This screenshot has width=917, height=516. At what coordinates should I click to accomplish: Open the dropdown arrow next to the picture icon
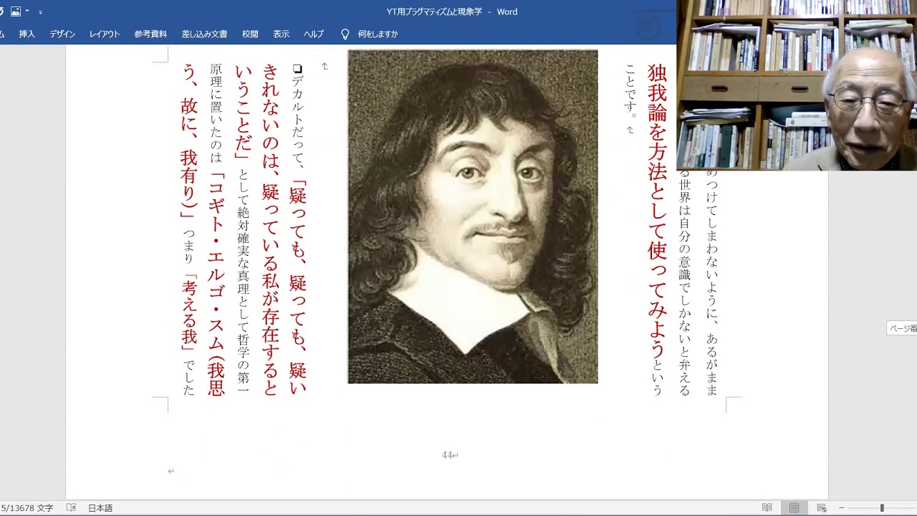pyautogui.click(x=27, y=11)
